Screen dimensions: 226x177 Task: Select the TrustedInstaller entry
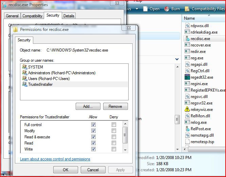[74, 84]
